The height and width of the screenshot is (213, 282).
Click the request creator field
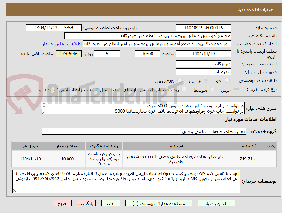(x=157, y=44)
